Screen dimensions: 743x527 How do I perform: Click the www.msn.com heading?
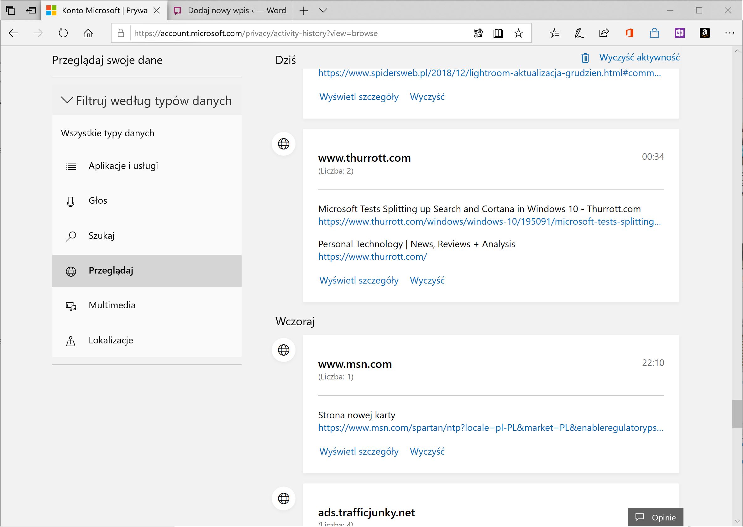point(355,364)
